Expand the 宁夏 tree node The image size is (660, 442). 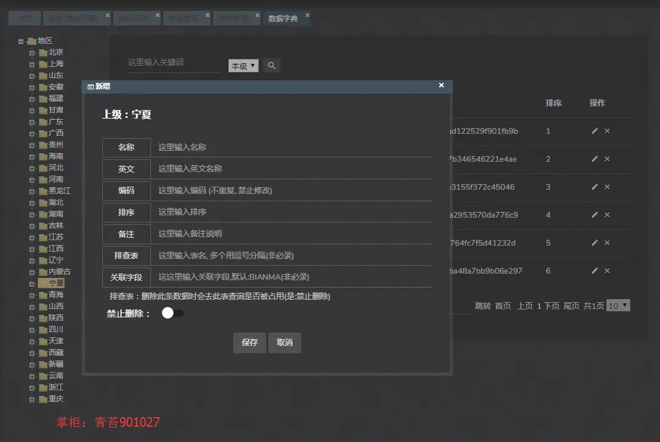pyautogui.click(x=32, y=284)
